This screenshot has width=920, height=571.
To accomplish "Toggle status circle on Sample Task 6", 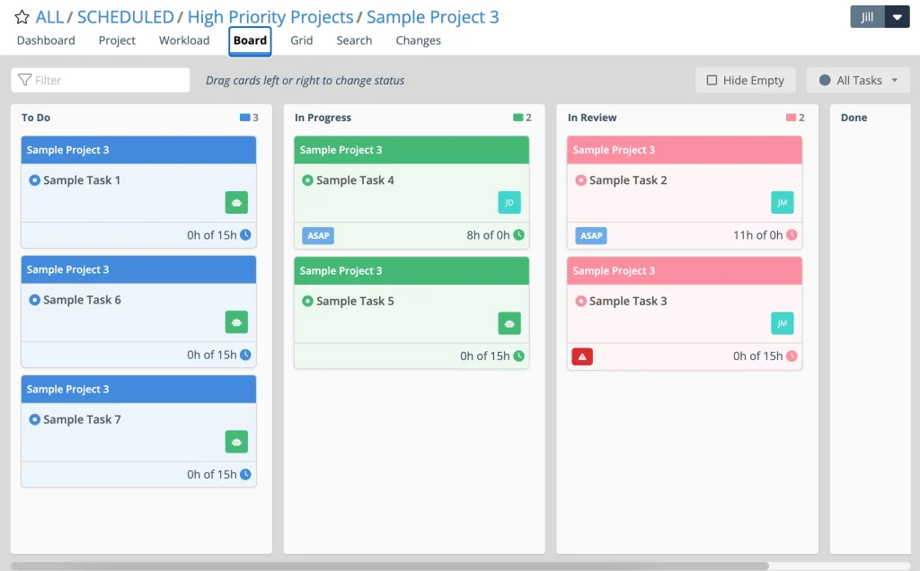I will tap(35, 300).
